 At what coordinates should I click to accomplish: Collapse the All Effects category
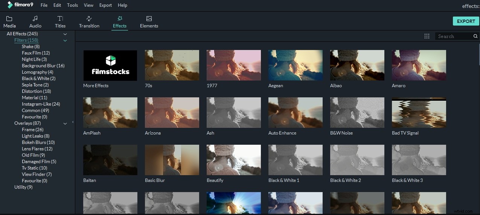[x=65, y=34]
